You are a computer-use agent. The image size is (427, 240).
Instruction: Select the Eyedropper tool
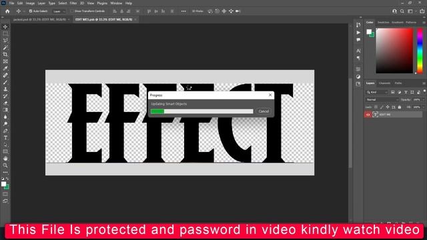5,68
